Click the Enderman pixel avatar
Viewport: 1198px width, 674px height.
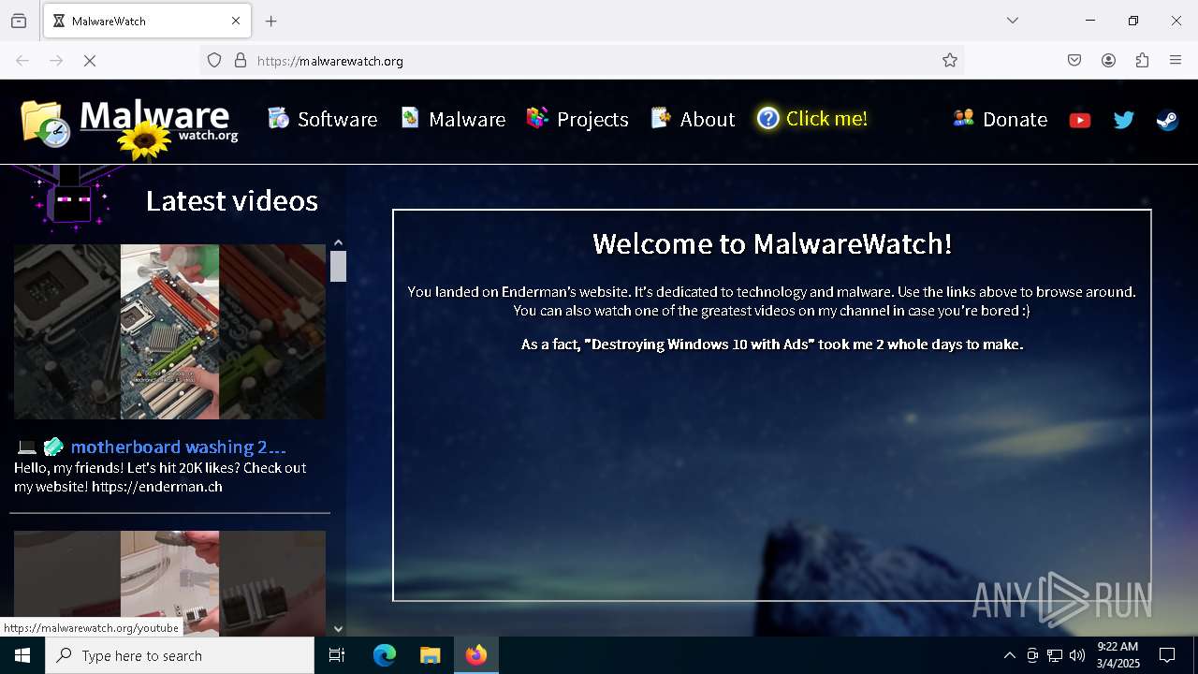click(x=71, y=198)
